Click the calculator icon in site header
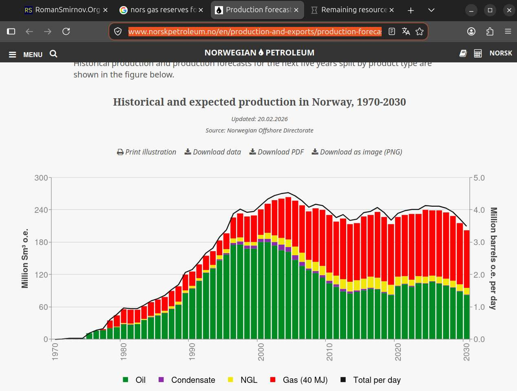 click(478, 53)
